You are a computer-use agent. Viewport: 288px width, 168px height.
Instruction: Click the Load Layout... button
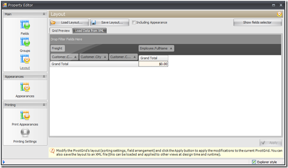(x=69, y=22)
